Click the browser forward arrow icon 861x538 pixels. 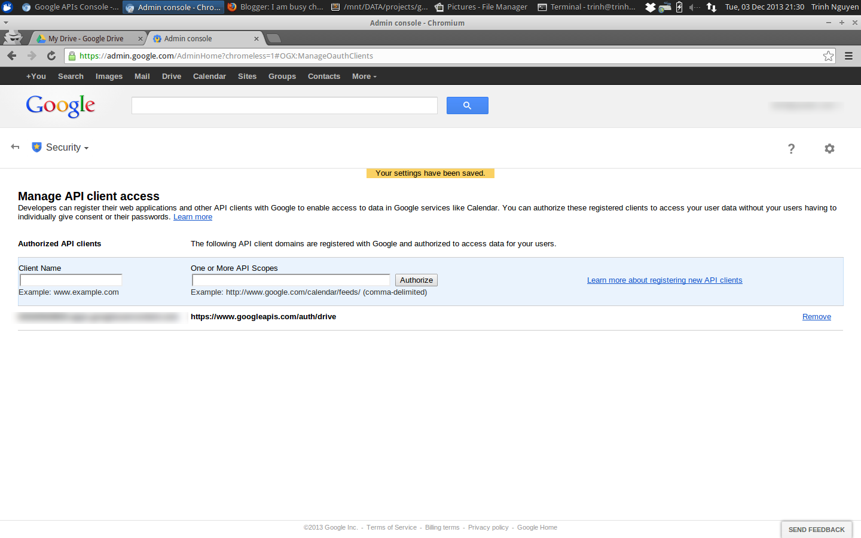[x=32, y=56]
